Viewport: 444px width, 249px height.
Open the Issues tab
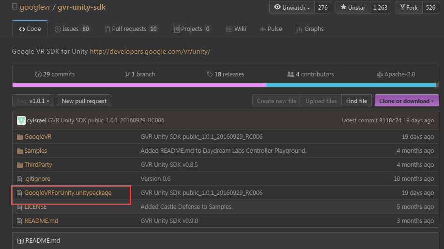tap(72, 29)
